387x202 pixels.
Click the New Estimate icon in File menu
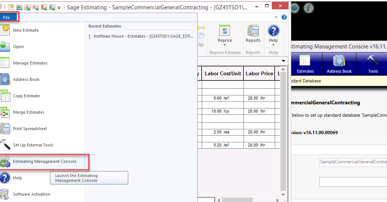[x=5, y=30]
